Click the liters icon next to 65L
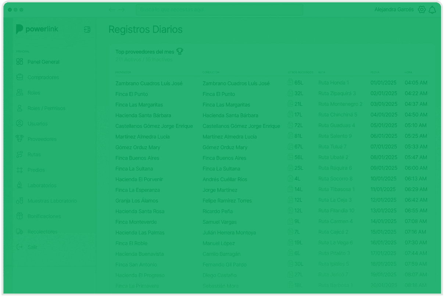This screenshot has width=444, height=297. 290,83
